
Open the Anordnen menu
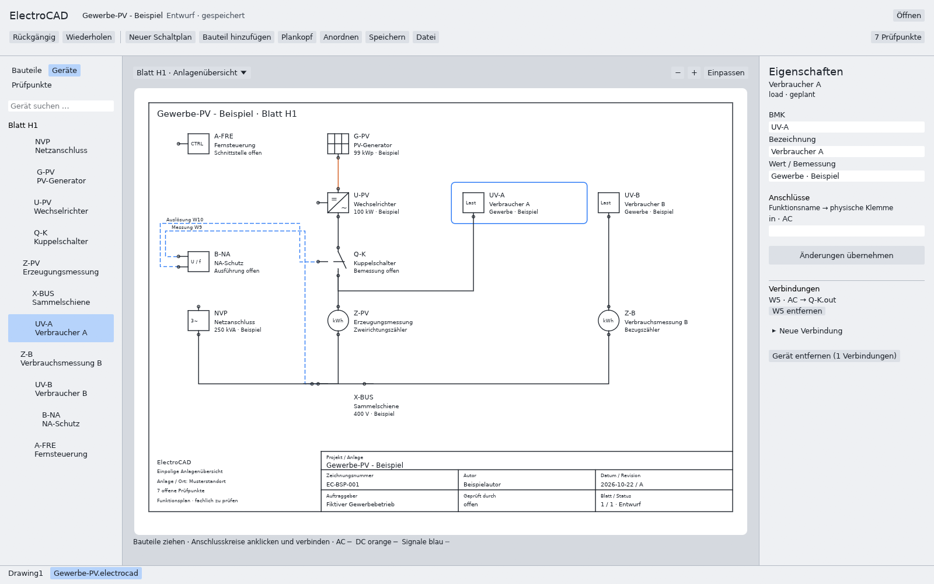coord(341,37)
